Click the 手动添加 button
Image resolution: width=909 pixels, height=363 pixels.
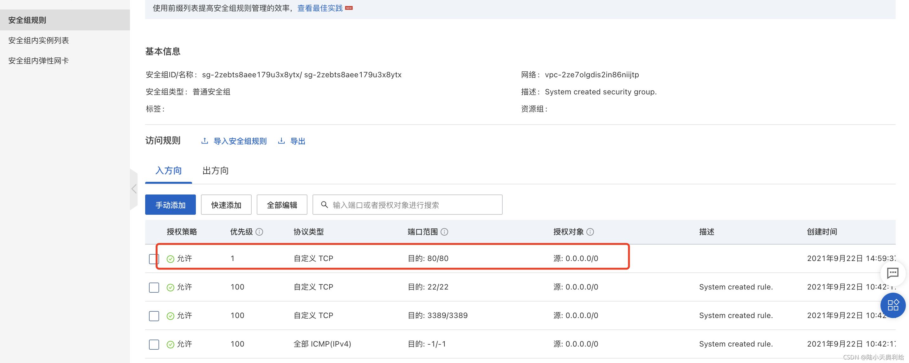(x=171, y=205)
